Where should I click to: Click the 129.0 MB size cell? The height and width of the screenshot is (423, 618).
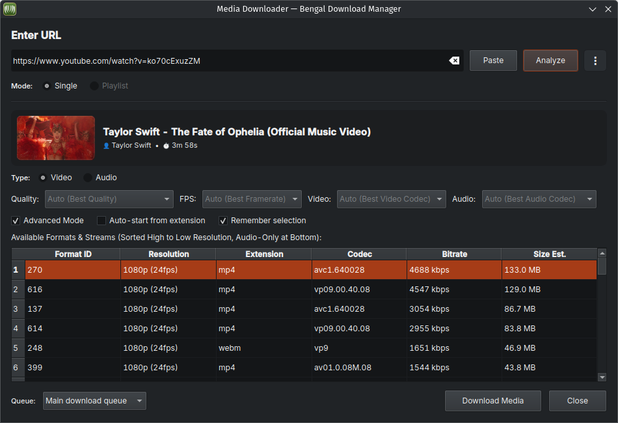(550, 290)
